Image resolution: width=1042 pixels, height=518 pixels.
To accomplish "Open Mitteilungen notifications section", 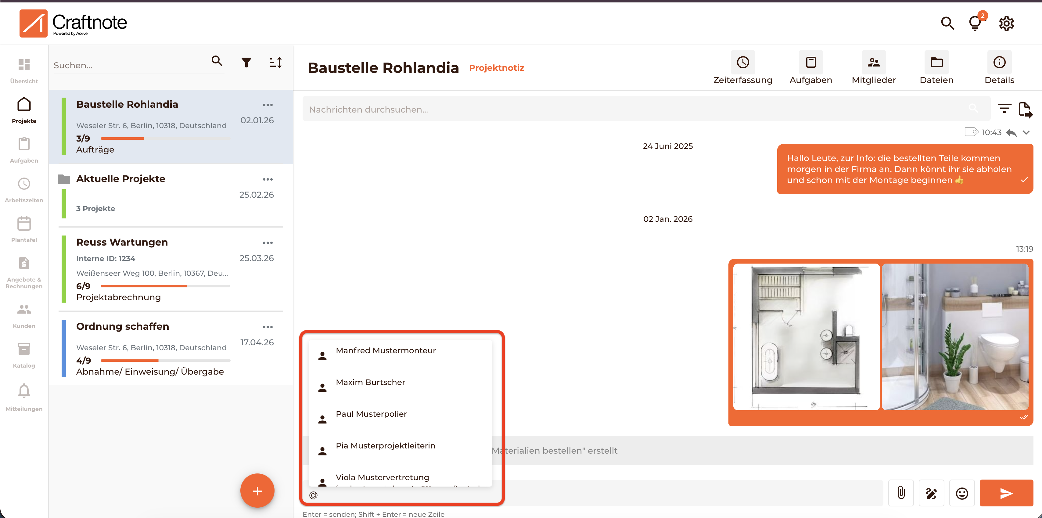I will point(24,397).
